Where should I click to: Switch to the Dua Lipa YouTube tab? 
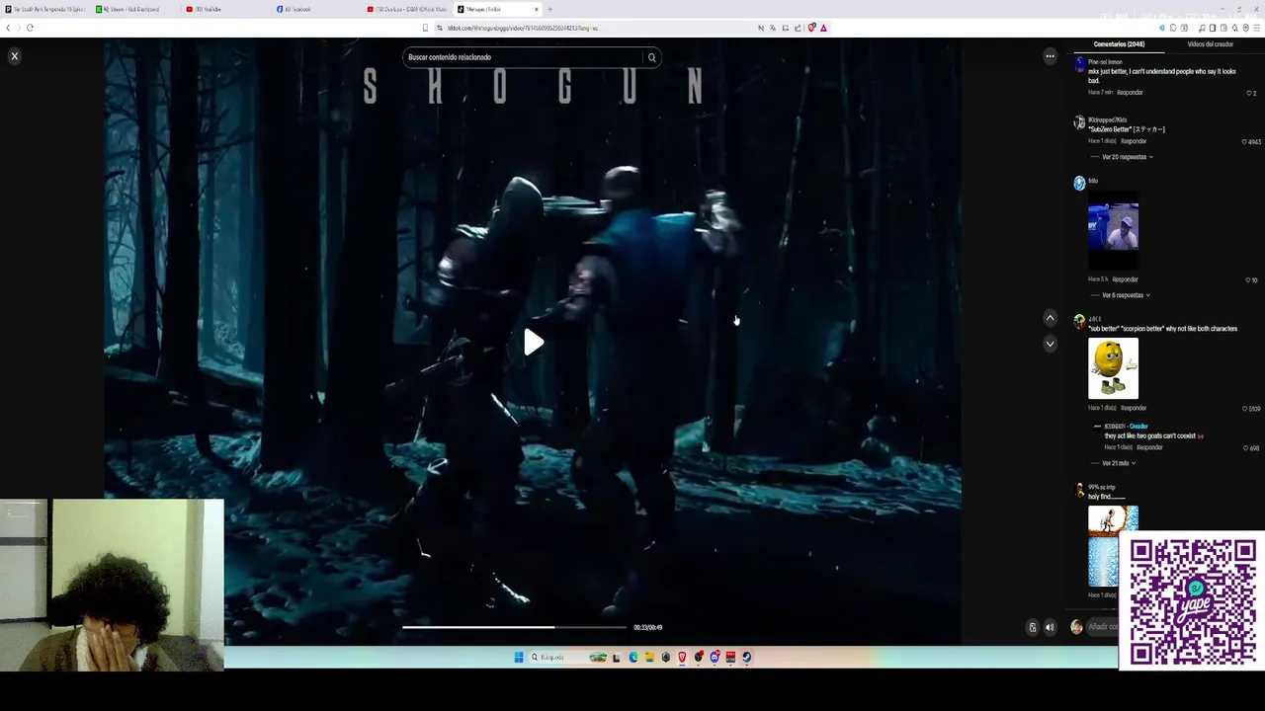tap(407, 9)
